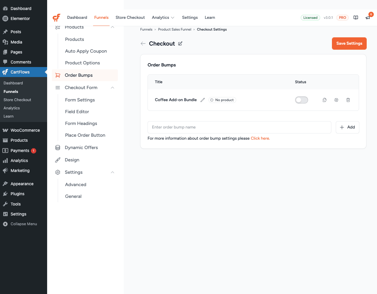This screenshot has height=294, width=377.
Task: Open Posts in admin sidebar
Action: (24, 32)
